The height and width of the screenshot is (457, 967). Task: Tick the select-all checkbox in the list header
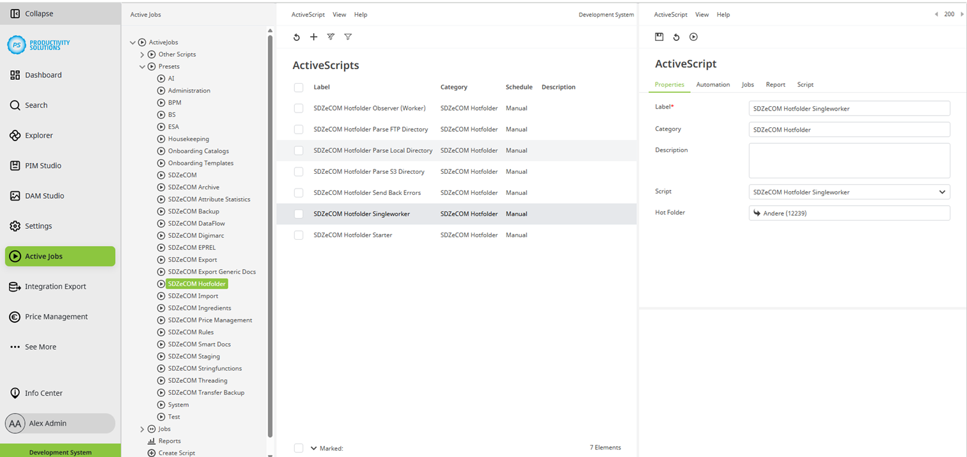(x=298, y=87)
